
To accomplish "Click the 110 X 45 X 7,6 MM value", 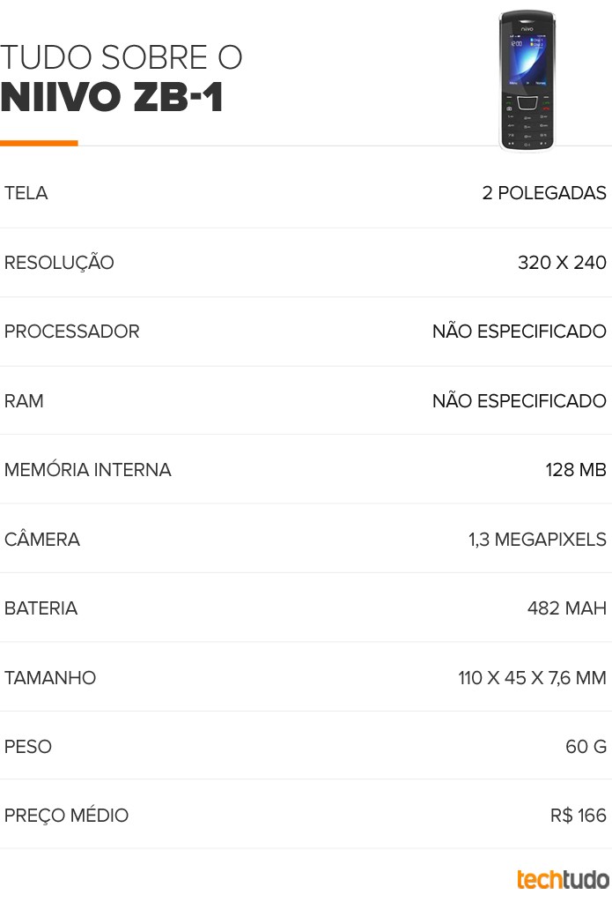I will tap(532, 678).
